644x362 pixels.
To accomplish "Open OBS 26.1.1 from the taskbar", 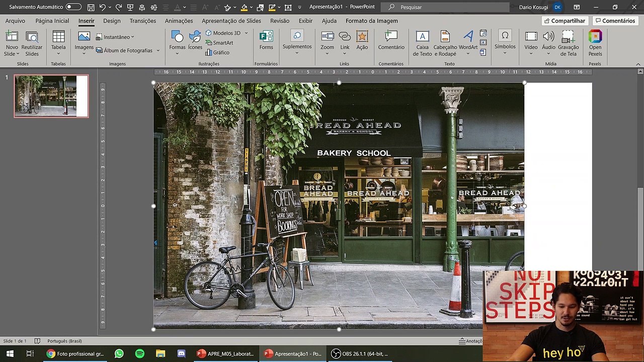I will [x=360, y=353].
